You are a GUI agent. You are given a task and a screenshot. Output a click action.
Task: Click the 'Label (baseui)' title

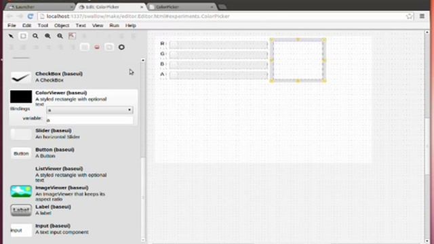53,207
